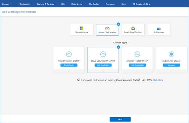Switch to the File Cache tab
The image size is (189, 123).
tap(94, 4)
